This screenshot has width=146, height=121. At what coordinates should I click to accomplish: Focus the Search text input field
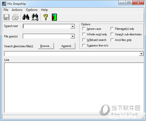(47, 27)
